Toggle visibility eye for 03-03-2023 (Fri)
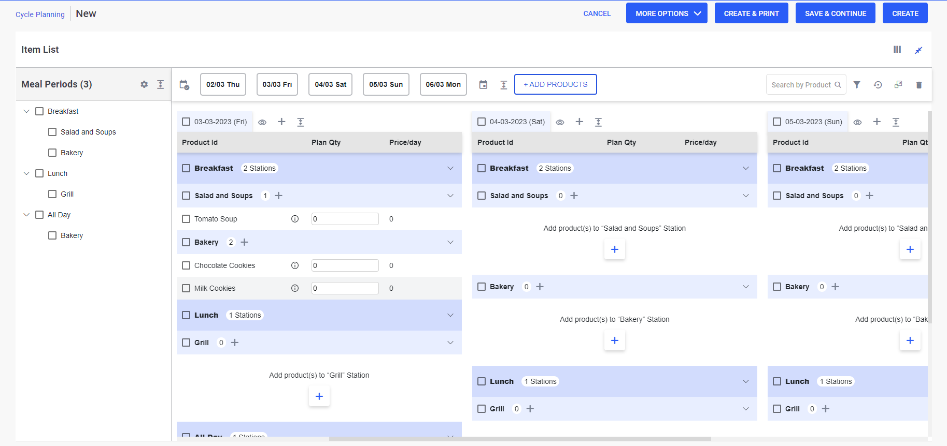The width and height of the screenshot is (947, 446). [x=262, y=123]
